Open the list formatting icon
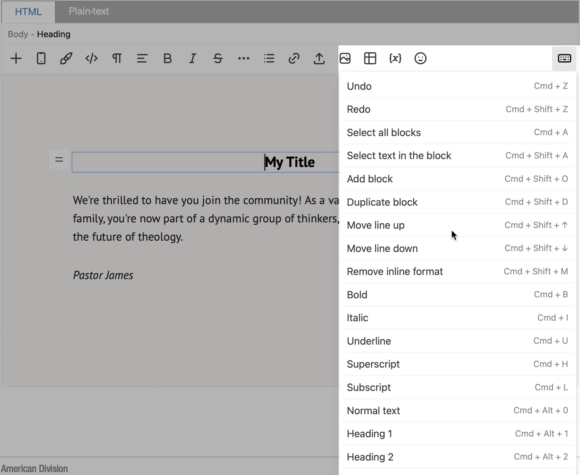Image resolution: width=580 pixels, height=475 pixels. click(269, 59)
